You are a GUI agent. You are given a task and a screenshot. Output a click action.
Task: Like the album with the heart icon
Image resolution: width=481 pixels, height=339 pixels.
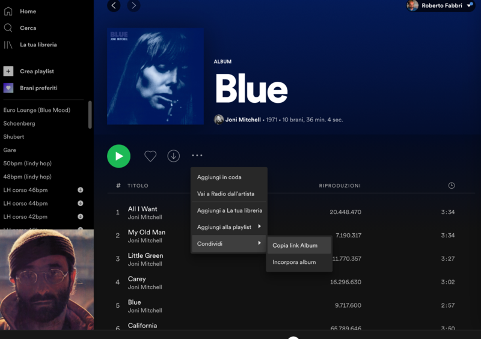tap(150, 156)
